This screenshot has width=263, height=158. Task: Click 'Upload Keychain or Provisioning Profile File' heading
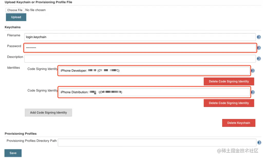tap(39, 2)
